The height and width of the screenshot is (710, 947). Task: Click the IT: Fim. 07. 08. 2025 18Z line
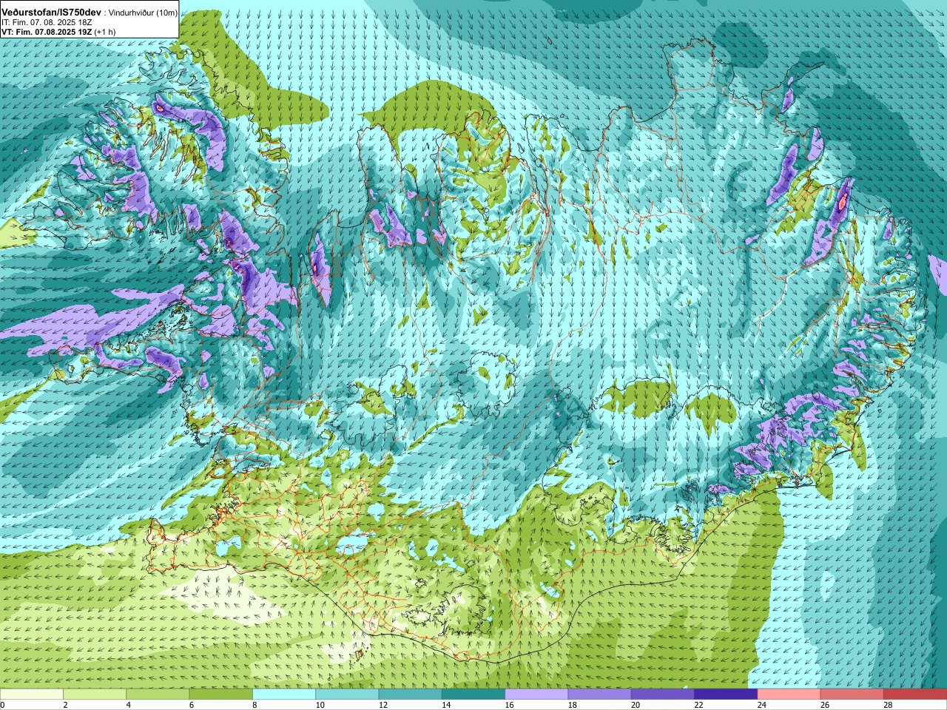click(47, 22)
